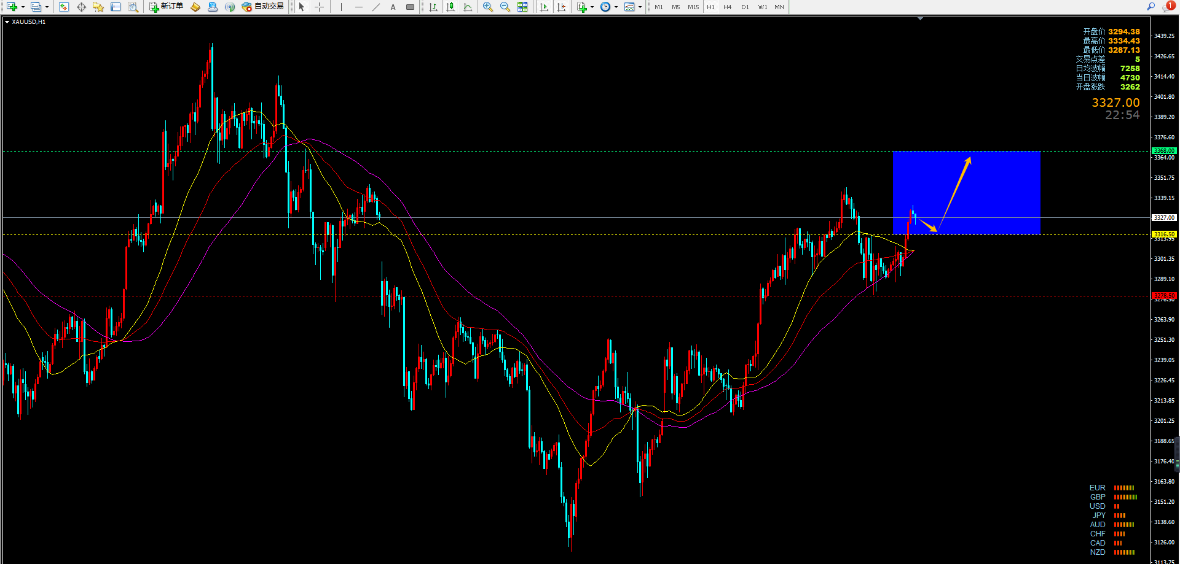1180x564 pixels.
Task: Select the crosshair tool
Action: click(x=320, y=7)
